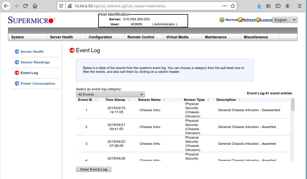This screenshot has width=307, height=179.
Task: Click the browser home icon
Action: point(35,6)
